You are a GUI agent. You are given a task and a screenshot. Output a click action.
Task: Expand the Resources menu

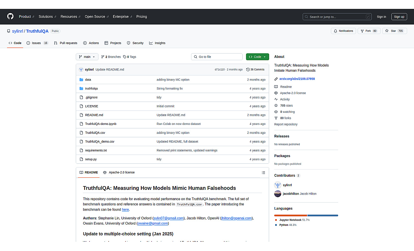click(70, 17)
